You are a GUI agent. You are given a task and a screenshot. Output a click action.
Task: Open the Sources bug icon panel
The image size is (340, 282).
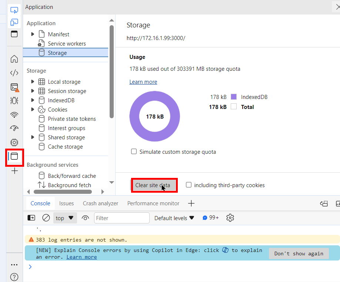click(14, 100)
